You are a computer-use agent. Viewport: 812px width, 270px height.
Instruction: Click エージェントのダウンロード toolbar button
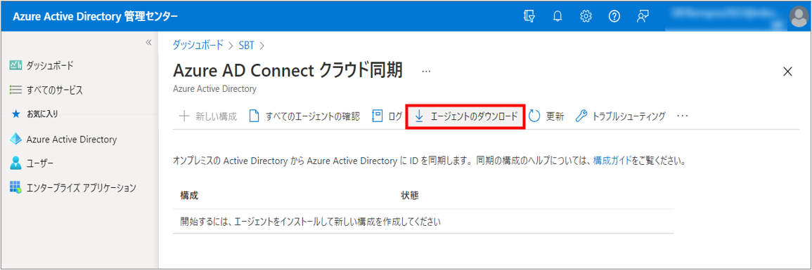tap(466, 116)
